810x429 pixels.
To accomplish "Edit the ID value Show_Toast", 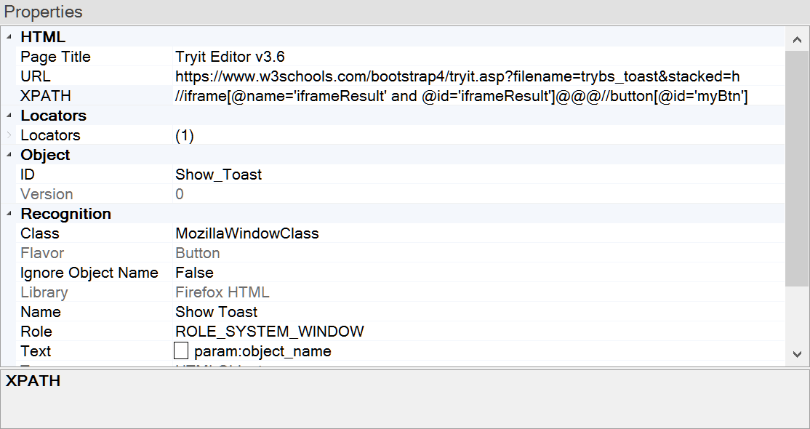I will point(218,175).
